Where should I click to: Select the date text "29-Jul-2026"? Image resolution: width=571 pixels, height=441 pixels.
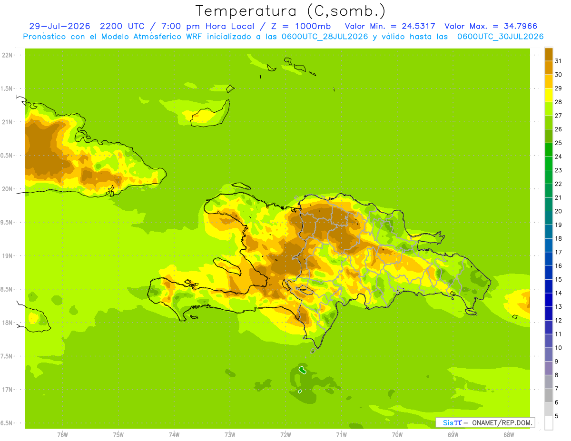[59, 26]
